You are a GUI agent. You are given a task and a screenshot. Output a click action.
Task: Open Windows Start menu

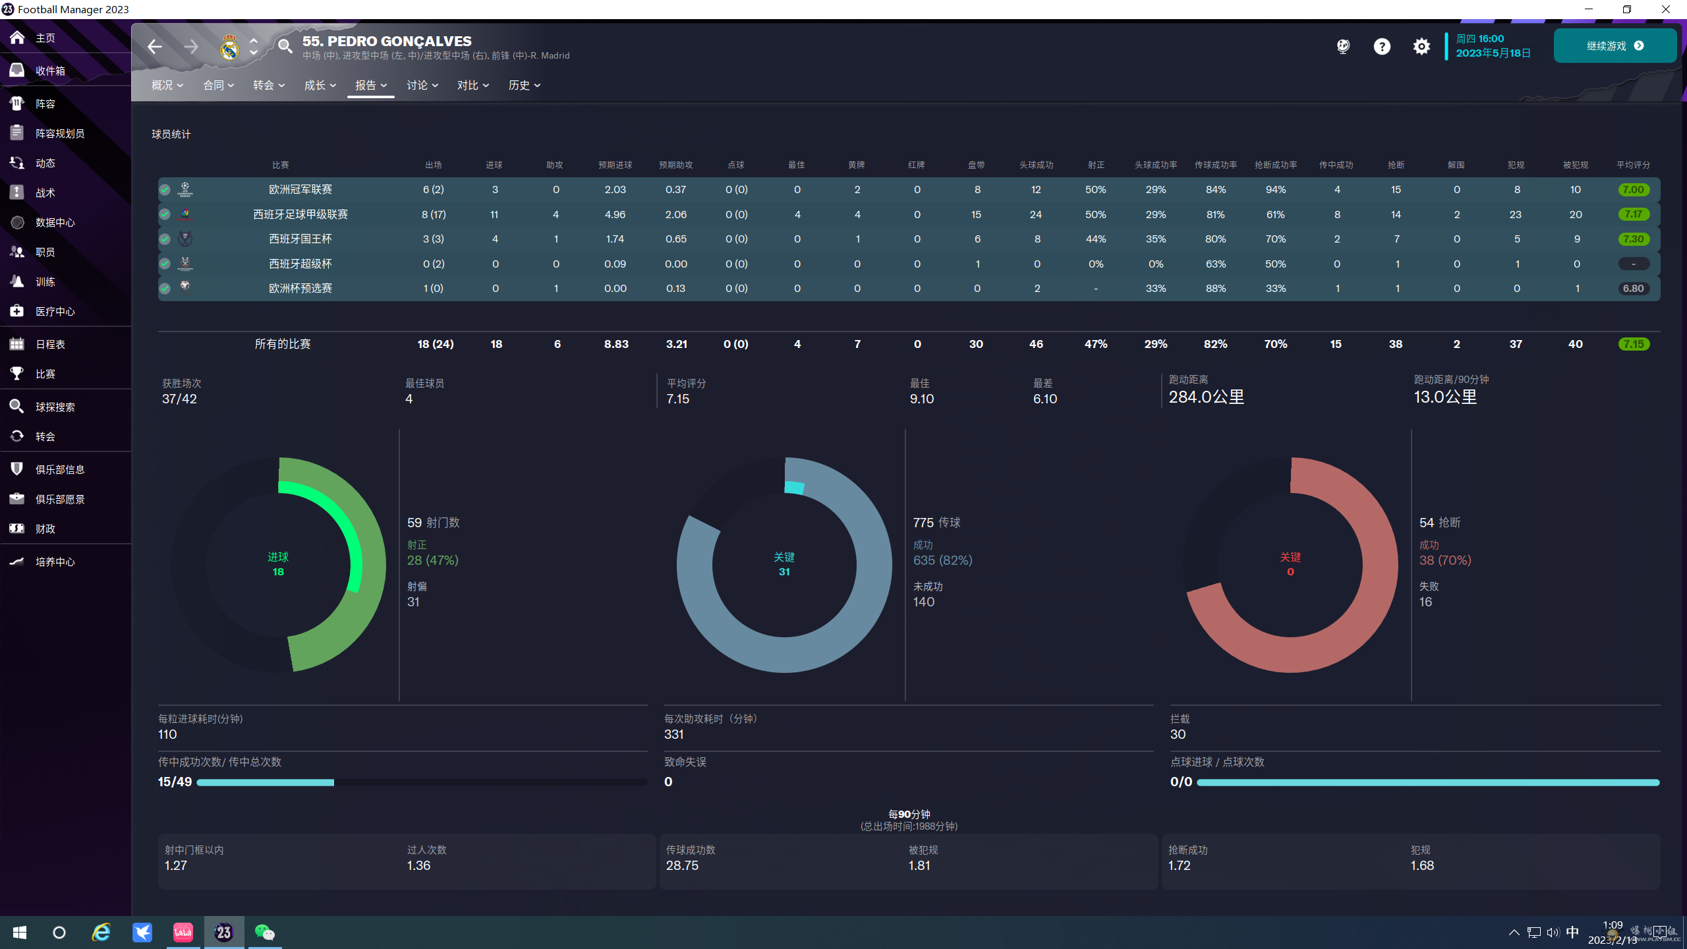click(20, 933)
